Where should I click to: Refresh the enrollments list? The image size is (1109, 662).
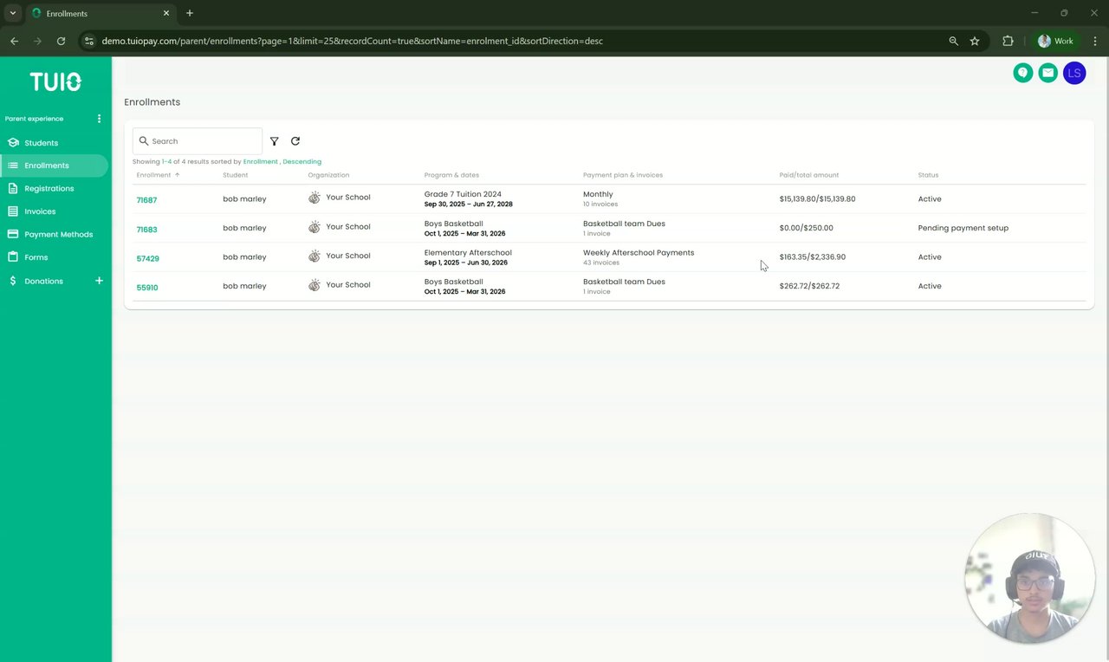pyautogui.click(x=295, y=141)
